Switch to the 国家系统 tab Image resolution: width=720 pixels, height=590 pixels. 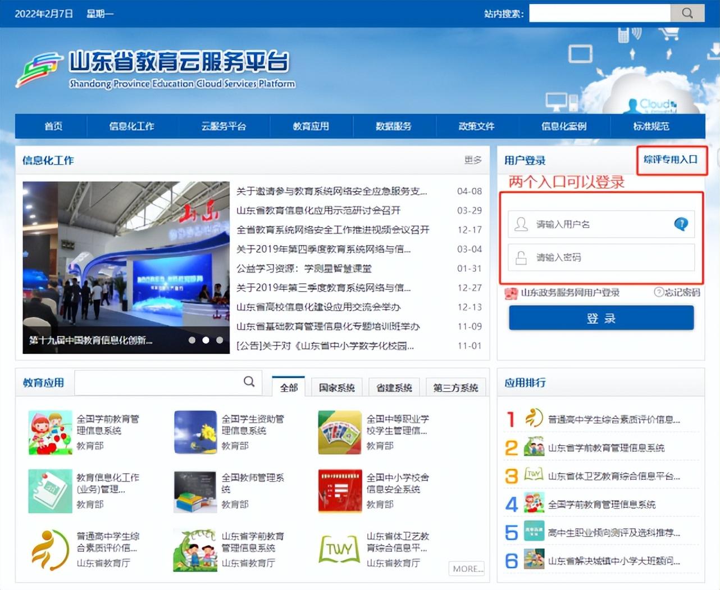click(x=337, y=387)
